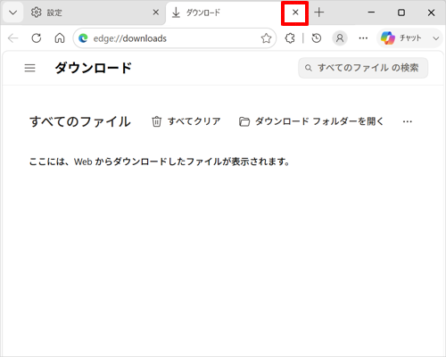This screenshot has width=446, height=357.
Task: Search in すべてのファイル の検索 field
Action: coord(363,68)
